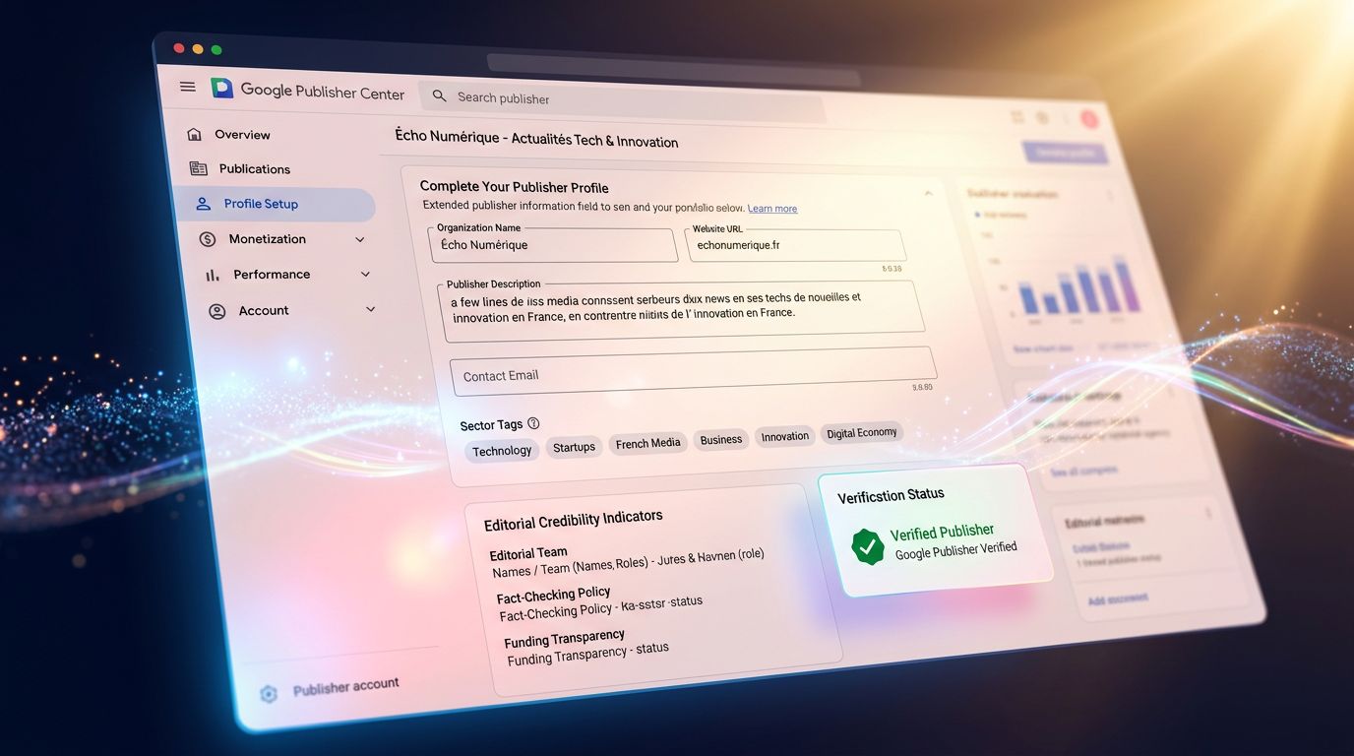Click the search magnifier icon

click(x=439, y=96)
